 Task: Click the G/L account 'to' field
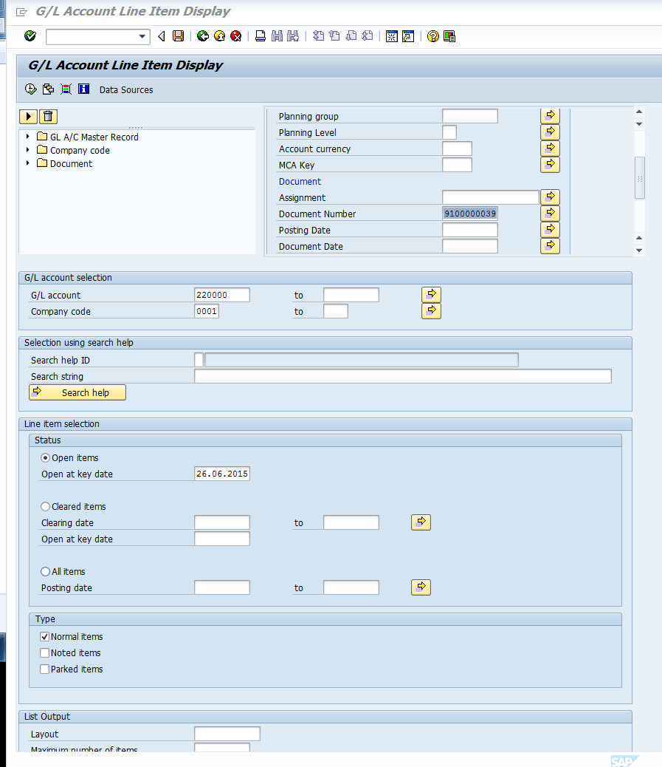click(351, 295)
